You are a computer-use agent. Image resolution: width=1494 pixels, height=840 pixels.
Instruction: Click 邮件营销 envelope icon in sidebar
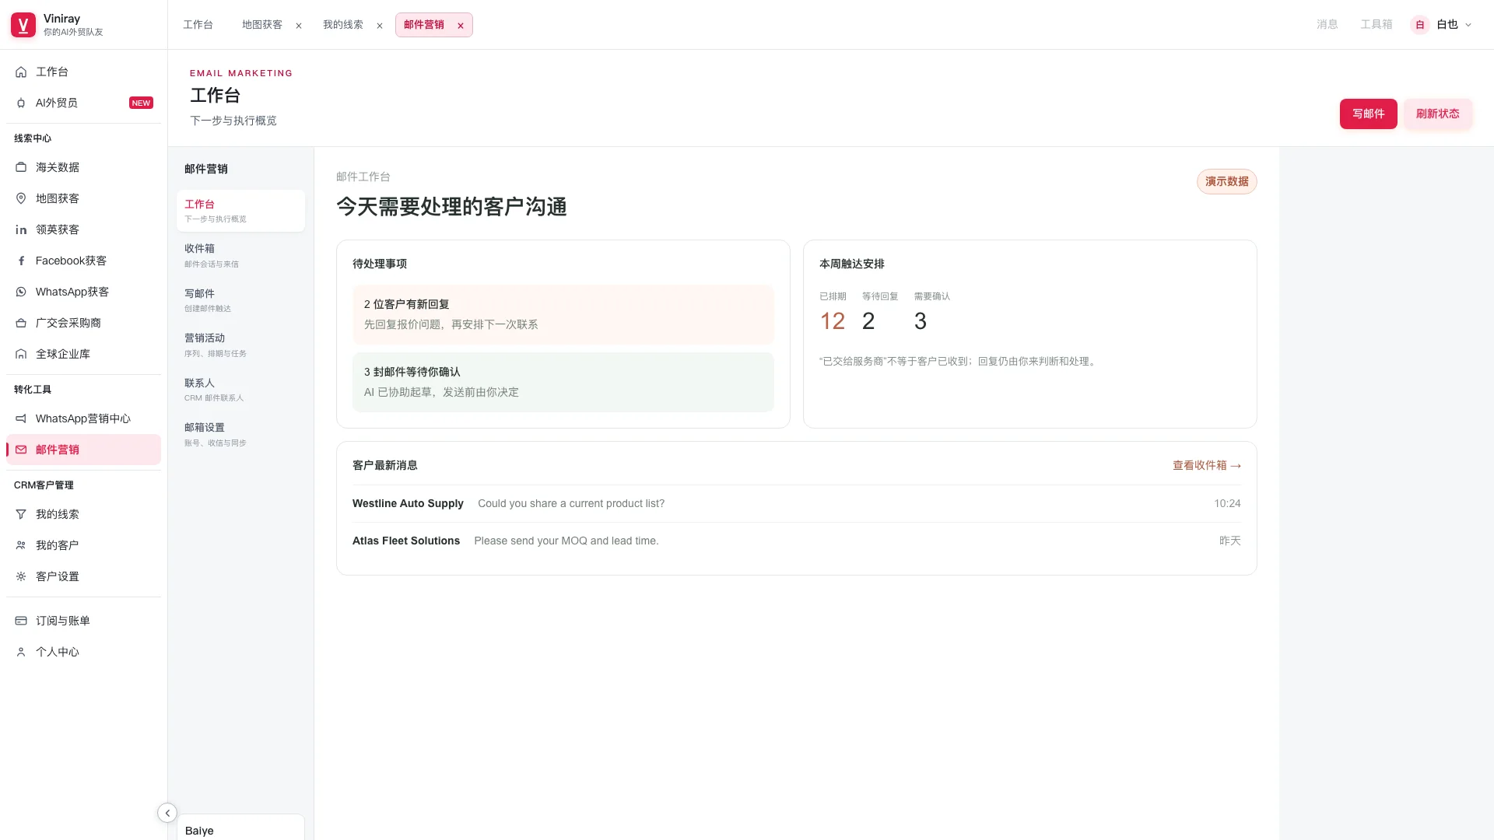tap(21, 450)
